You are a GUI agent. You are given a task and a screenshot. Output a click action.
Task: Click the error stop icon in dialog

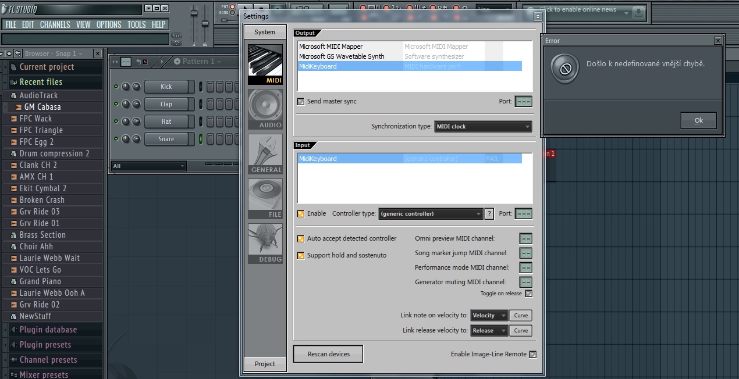pyautogui.click(x=564, y=69)
